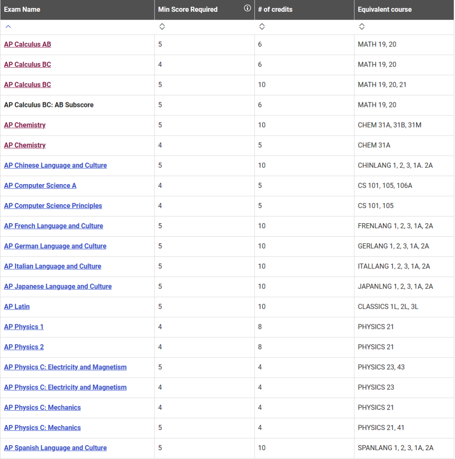
Task: Open the AP Latin link
Action: click(17, 307)
